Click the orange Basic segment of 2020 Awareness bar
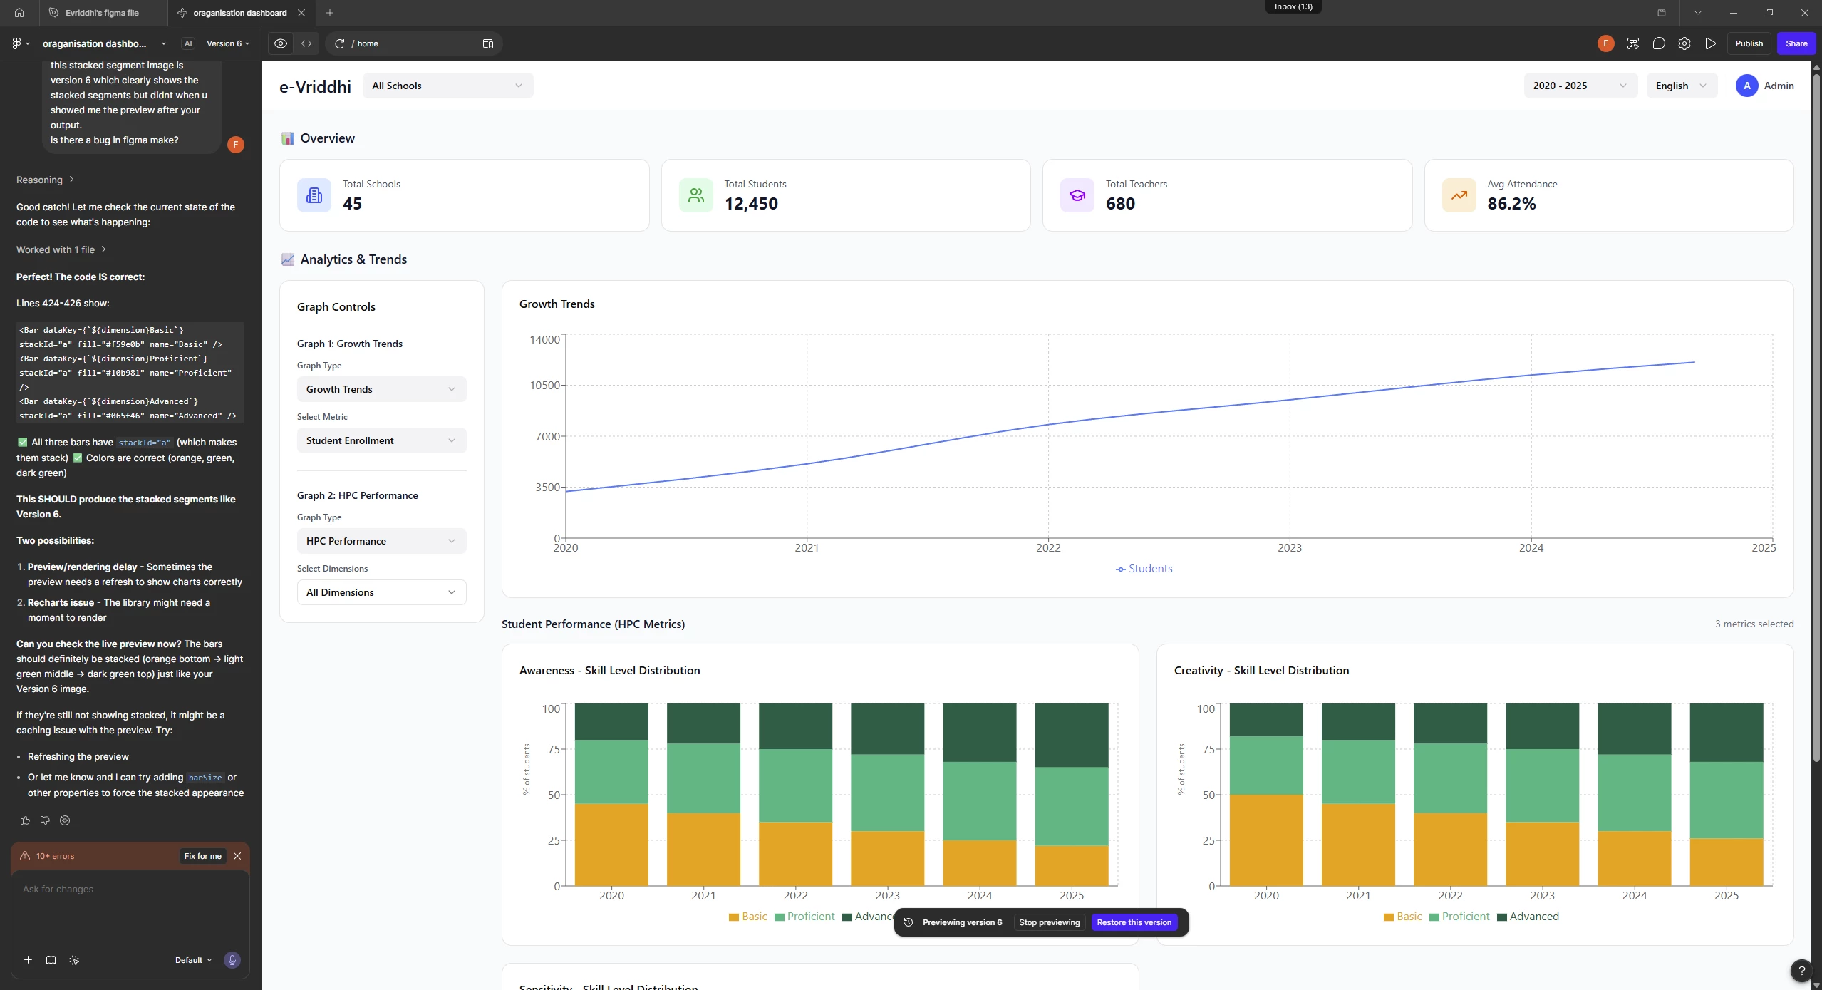Viewport: 1822px width, 990px height. click(611, 845)
